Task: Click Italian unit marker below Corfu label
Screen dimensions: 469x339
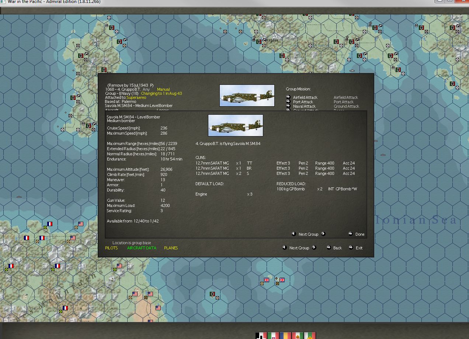Action: tap(452, 84)
